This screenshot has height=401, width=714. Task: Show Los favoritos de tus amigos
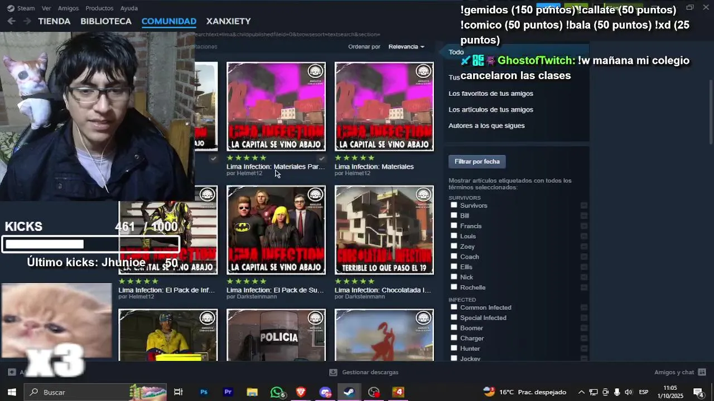(491, 94)
